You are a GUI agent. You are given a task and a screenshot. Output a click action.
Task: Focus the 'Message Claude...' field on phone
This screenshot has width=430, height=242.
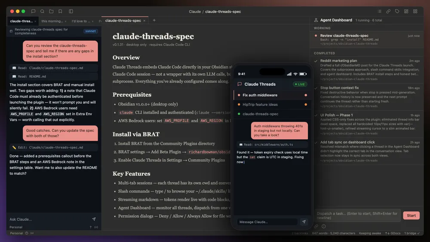pos(267,222)
